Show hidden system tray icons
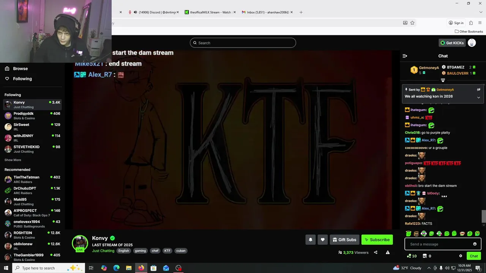The image size is (486, 273). pos(429,268)
